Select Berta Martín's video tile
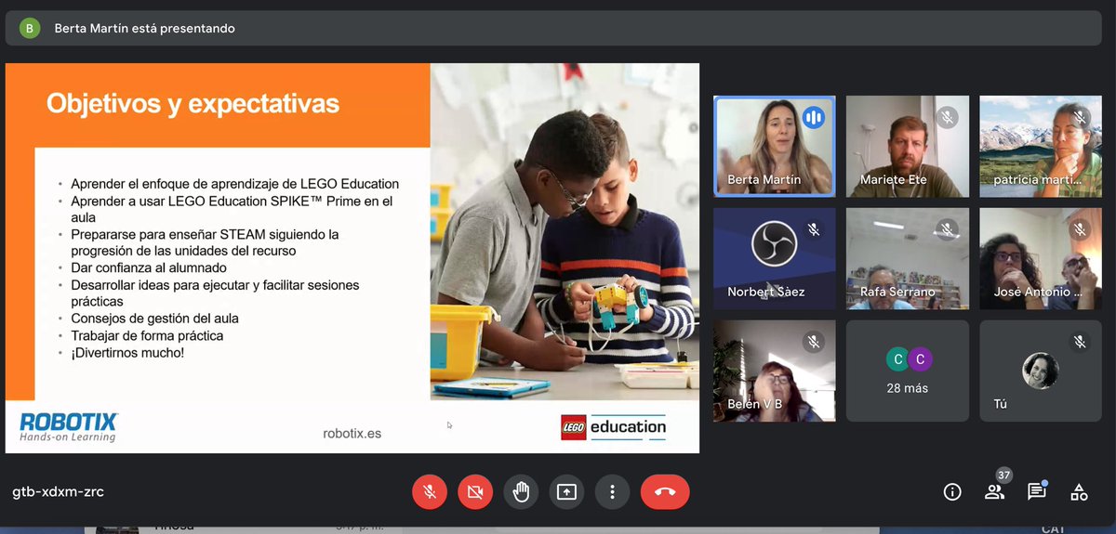The image size is (1116, 534). 775,147
